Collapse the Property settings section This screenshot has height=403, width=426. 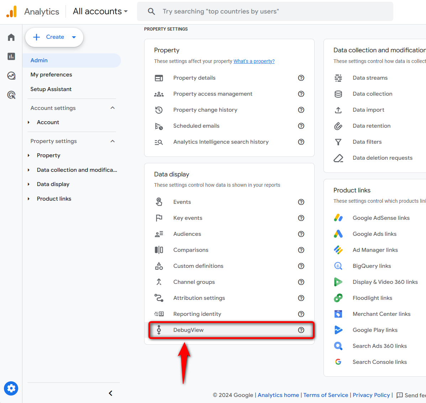click(113, 141)
